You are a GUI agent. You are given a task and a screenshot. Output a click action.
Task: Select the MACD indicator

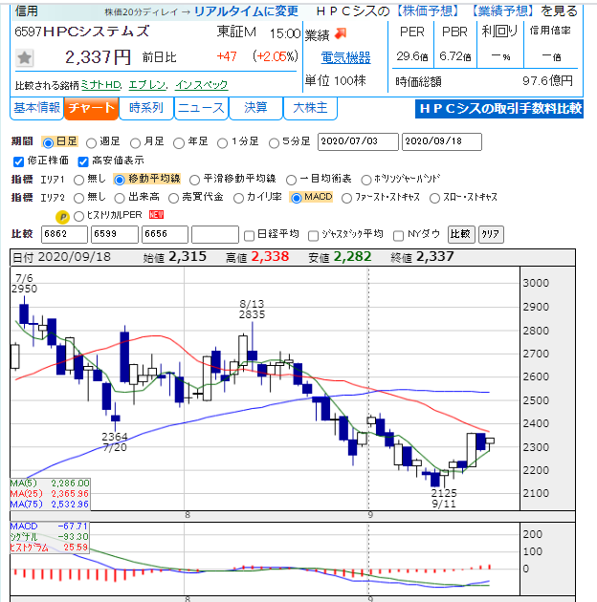pyautogui.click(x=296, y=198)
